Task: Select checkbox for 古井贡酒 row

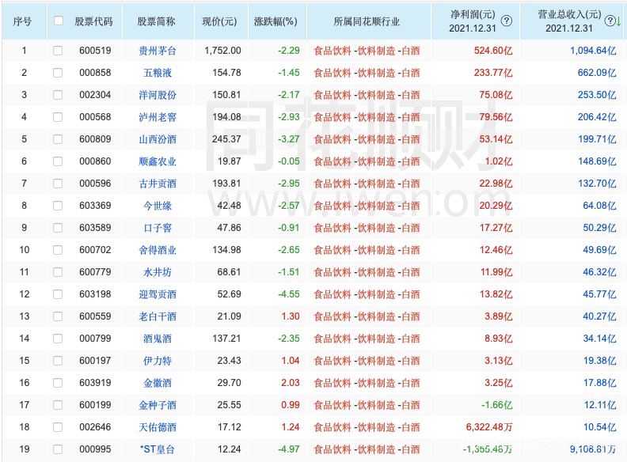Action: click(58, 184)
